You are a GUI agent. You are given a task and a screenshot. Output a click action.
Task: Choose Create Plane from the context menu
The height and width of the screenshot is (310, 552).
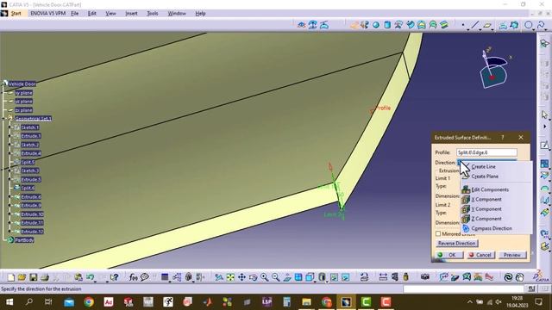coord(485,177)
